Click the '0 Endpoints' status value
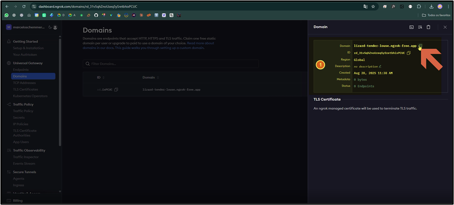The image size is (454, 205). click(364, 86)
